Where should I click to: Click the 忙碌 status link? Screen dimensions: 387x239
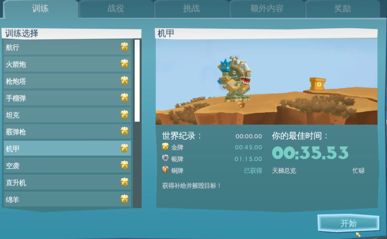point(359,170)
